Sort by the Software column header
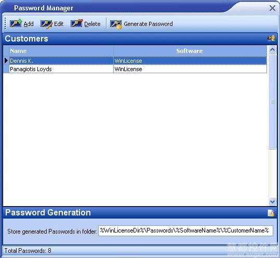This screenshot has height=258, width=280. point(190,51)
